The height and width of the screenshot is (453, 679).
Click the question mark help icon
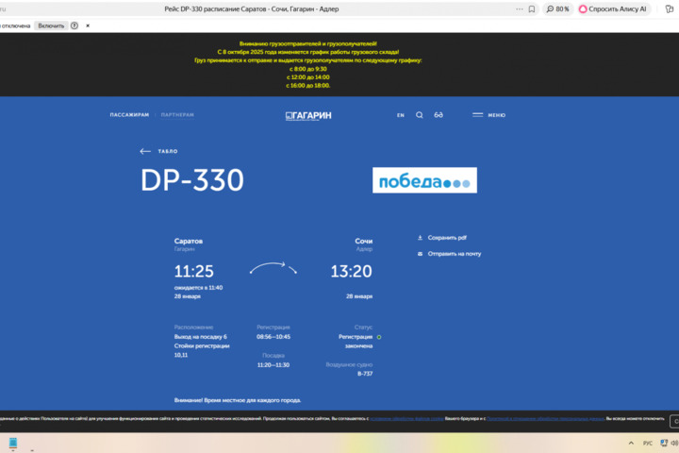click(x=75, y=25)
